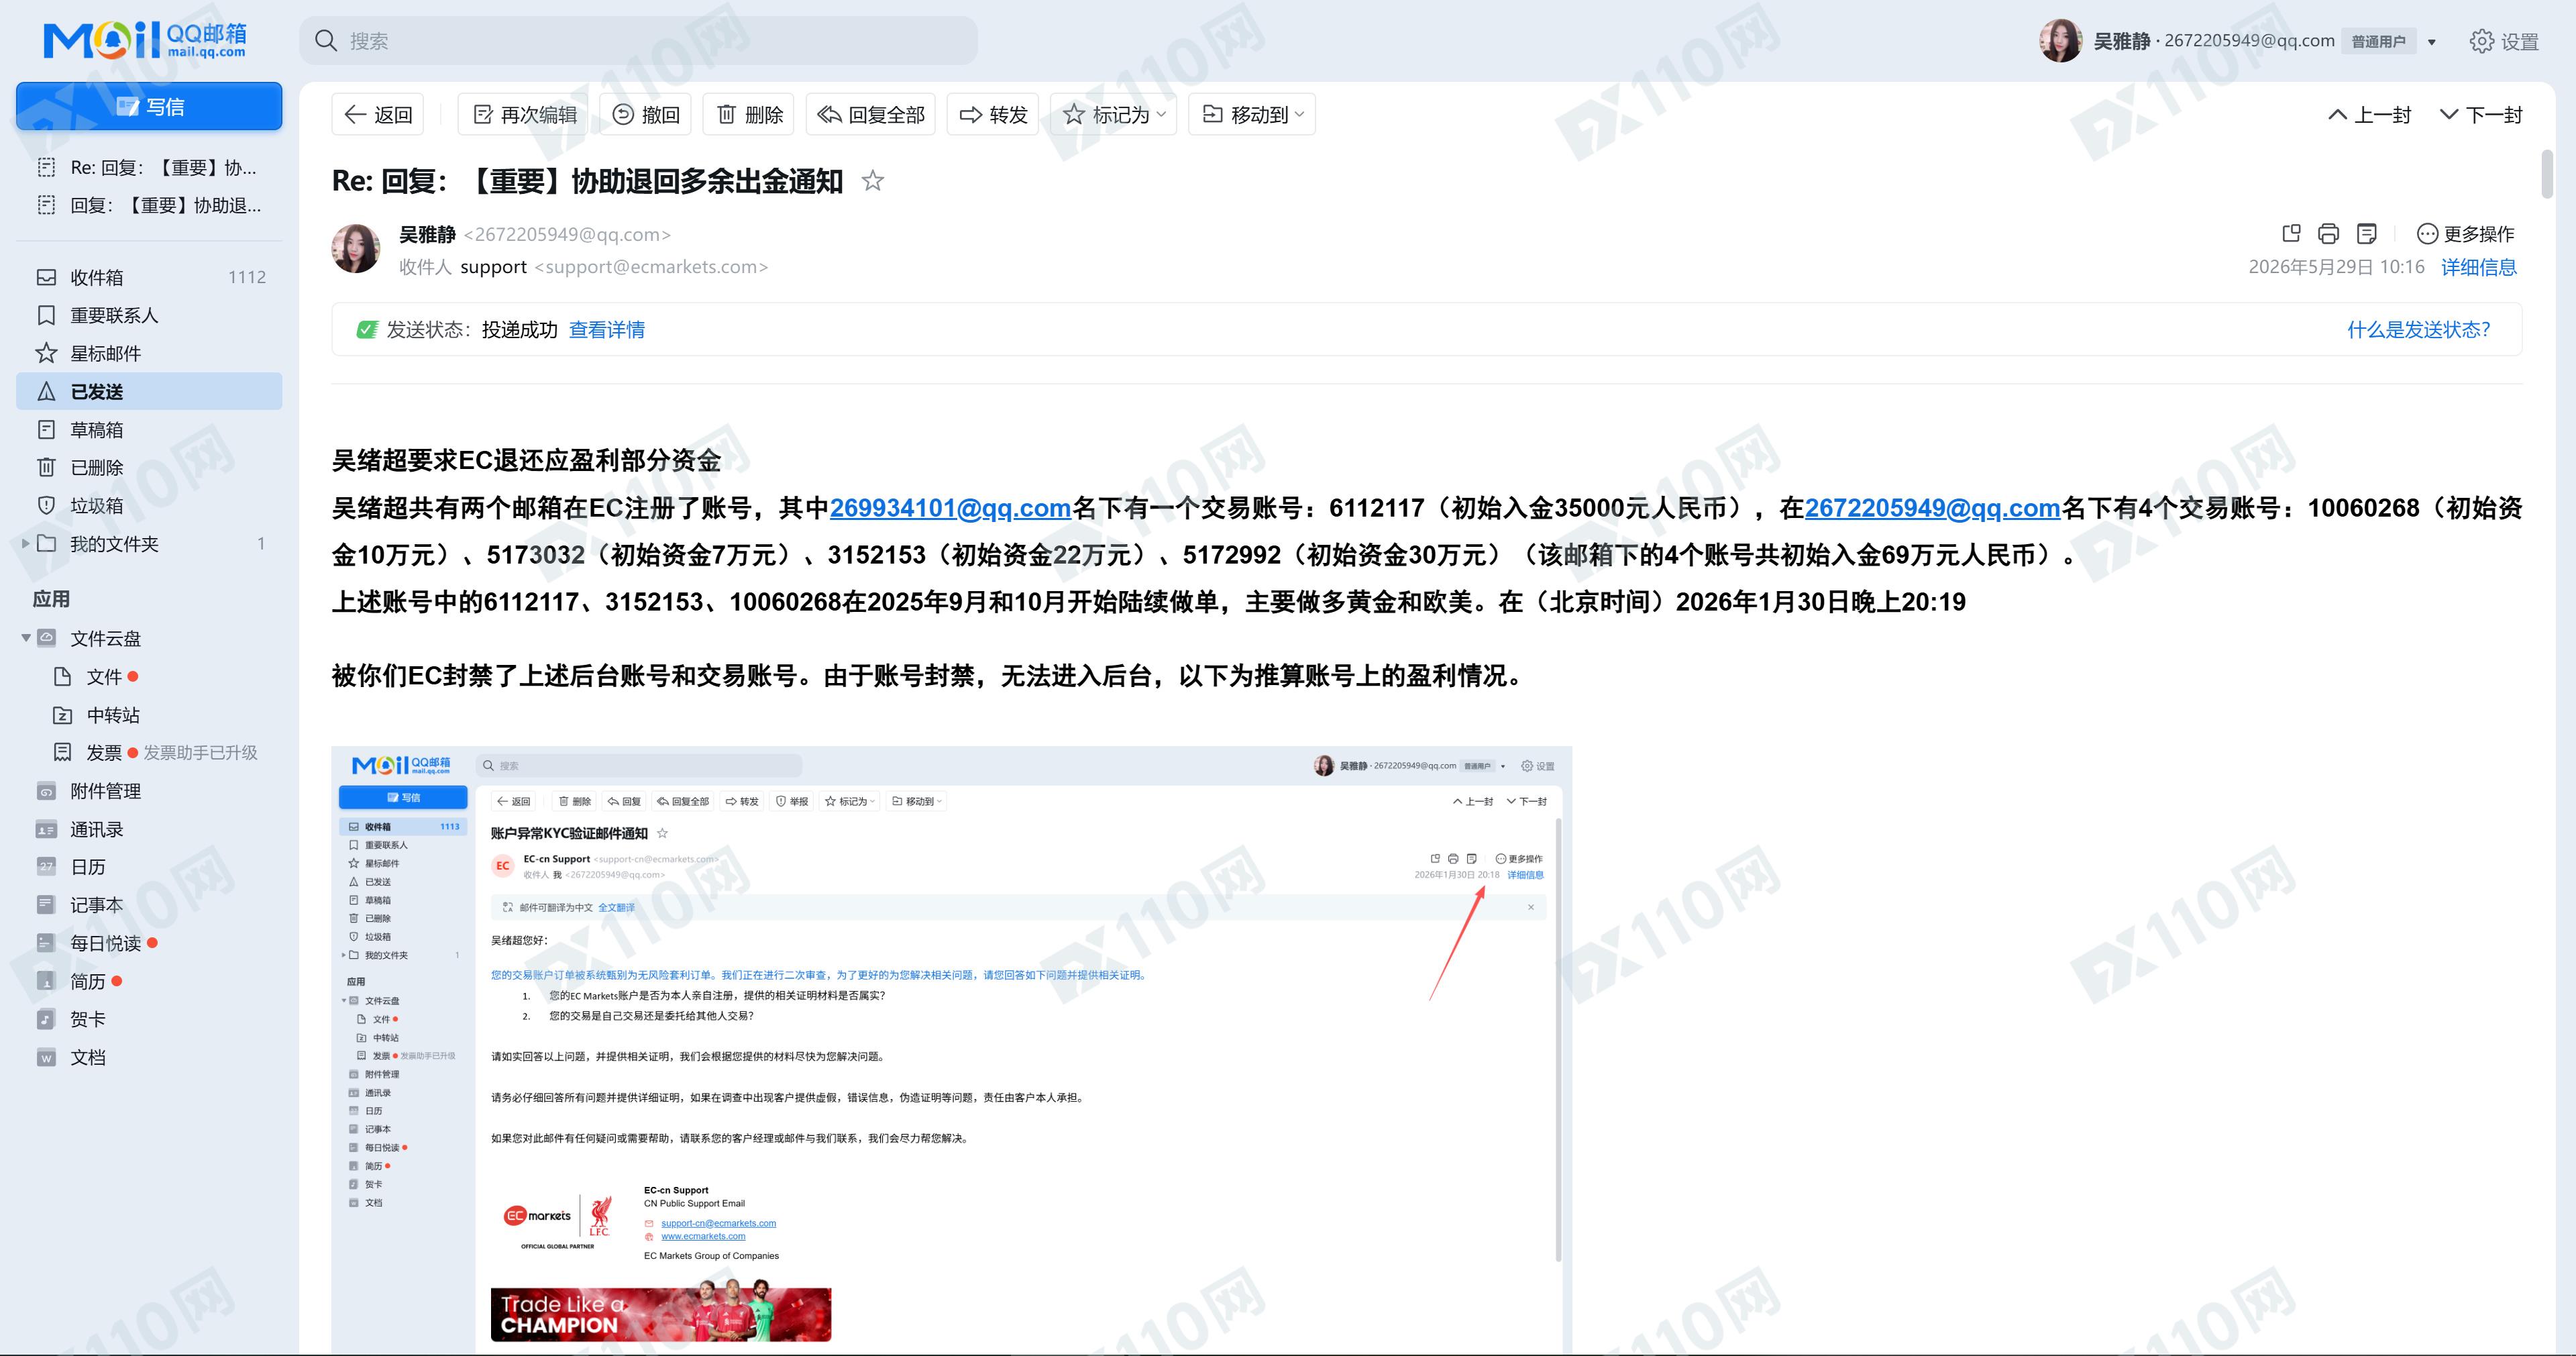This screenshot has height=1356, width=2576.
Task: Click the print icon in mail header
Action: (x=2328, y=234)
